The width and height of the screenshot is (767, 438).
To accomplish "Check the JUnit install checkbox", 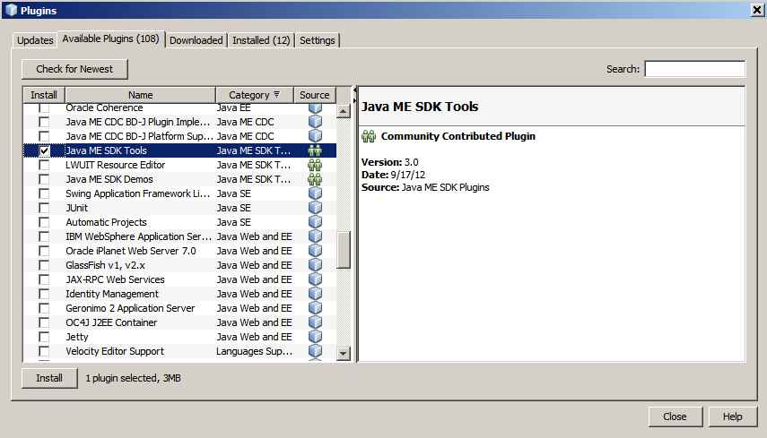I will (x=44, y=208).
